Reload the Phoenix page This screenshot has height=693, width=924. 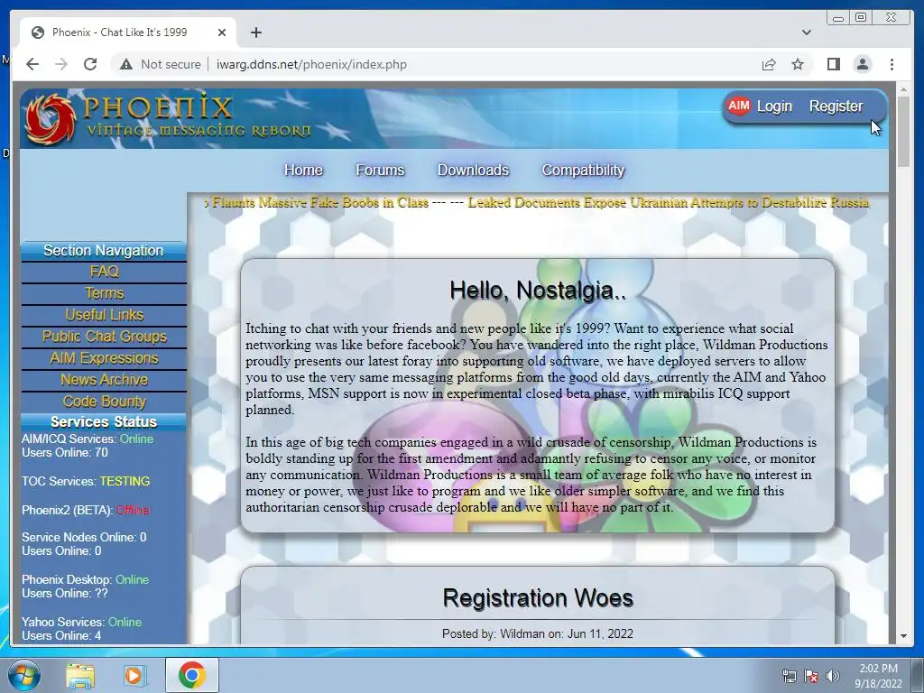90,64
